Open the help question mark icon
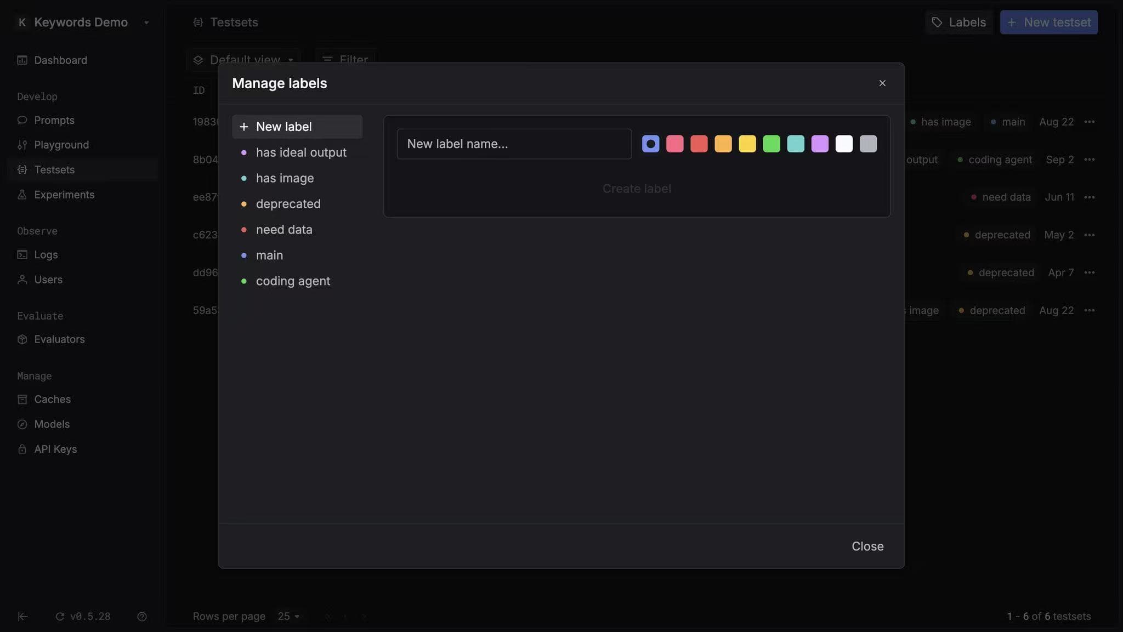 point(141,617)
